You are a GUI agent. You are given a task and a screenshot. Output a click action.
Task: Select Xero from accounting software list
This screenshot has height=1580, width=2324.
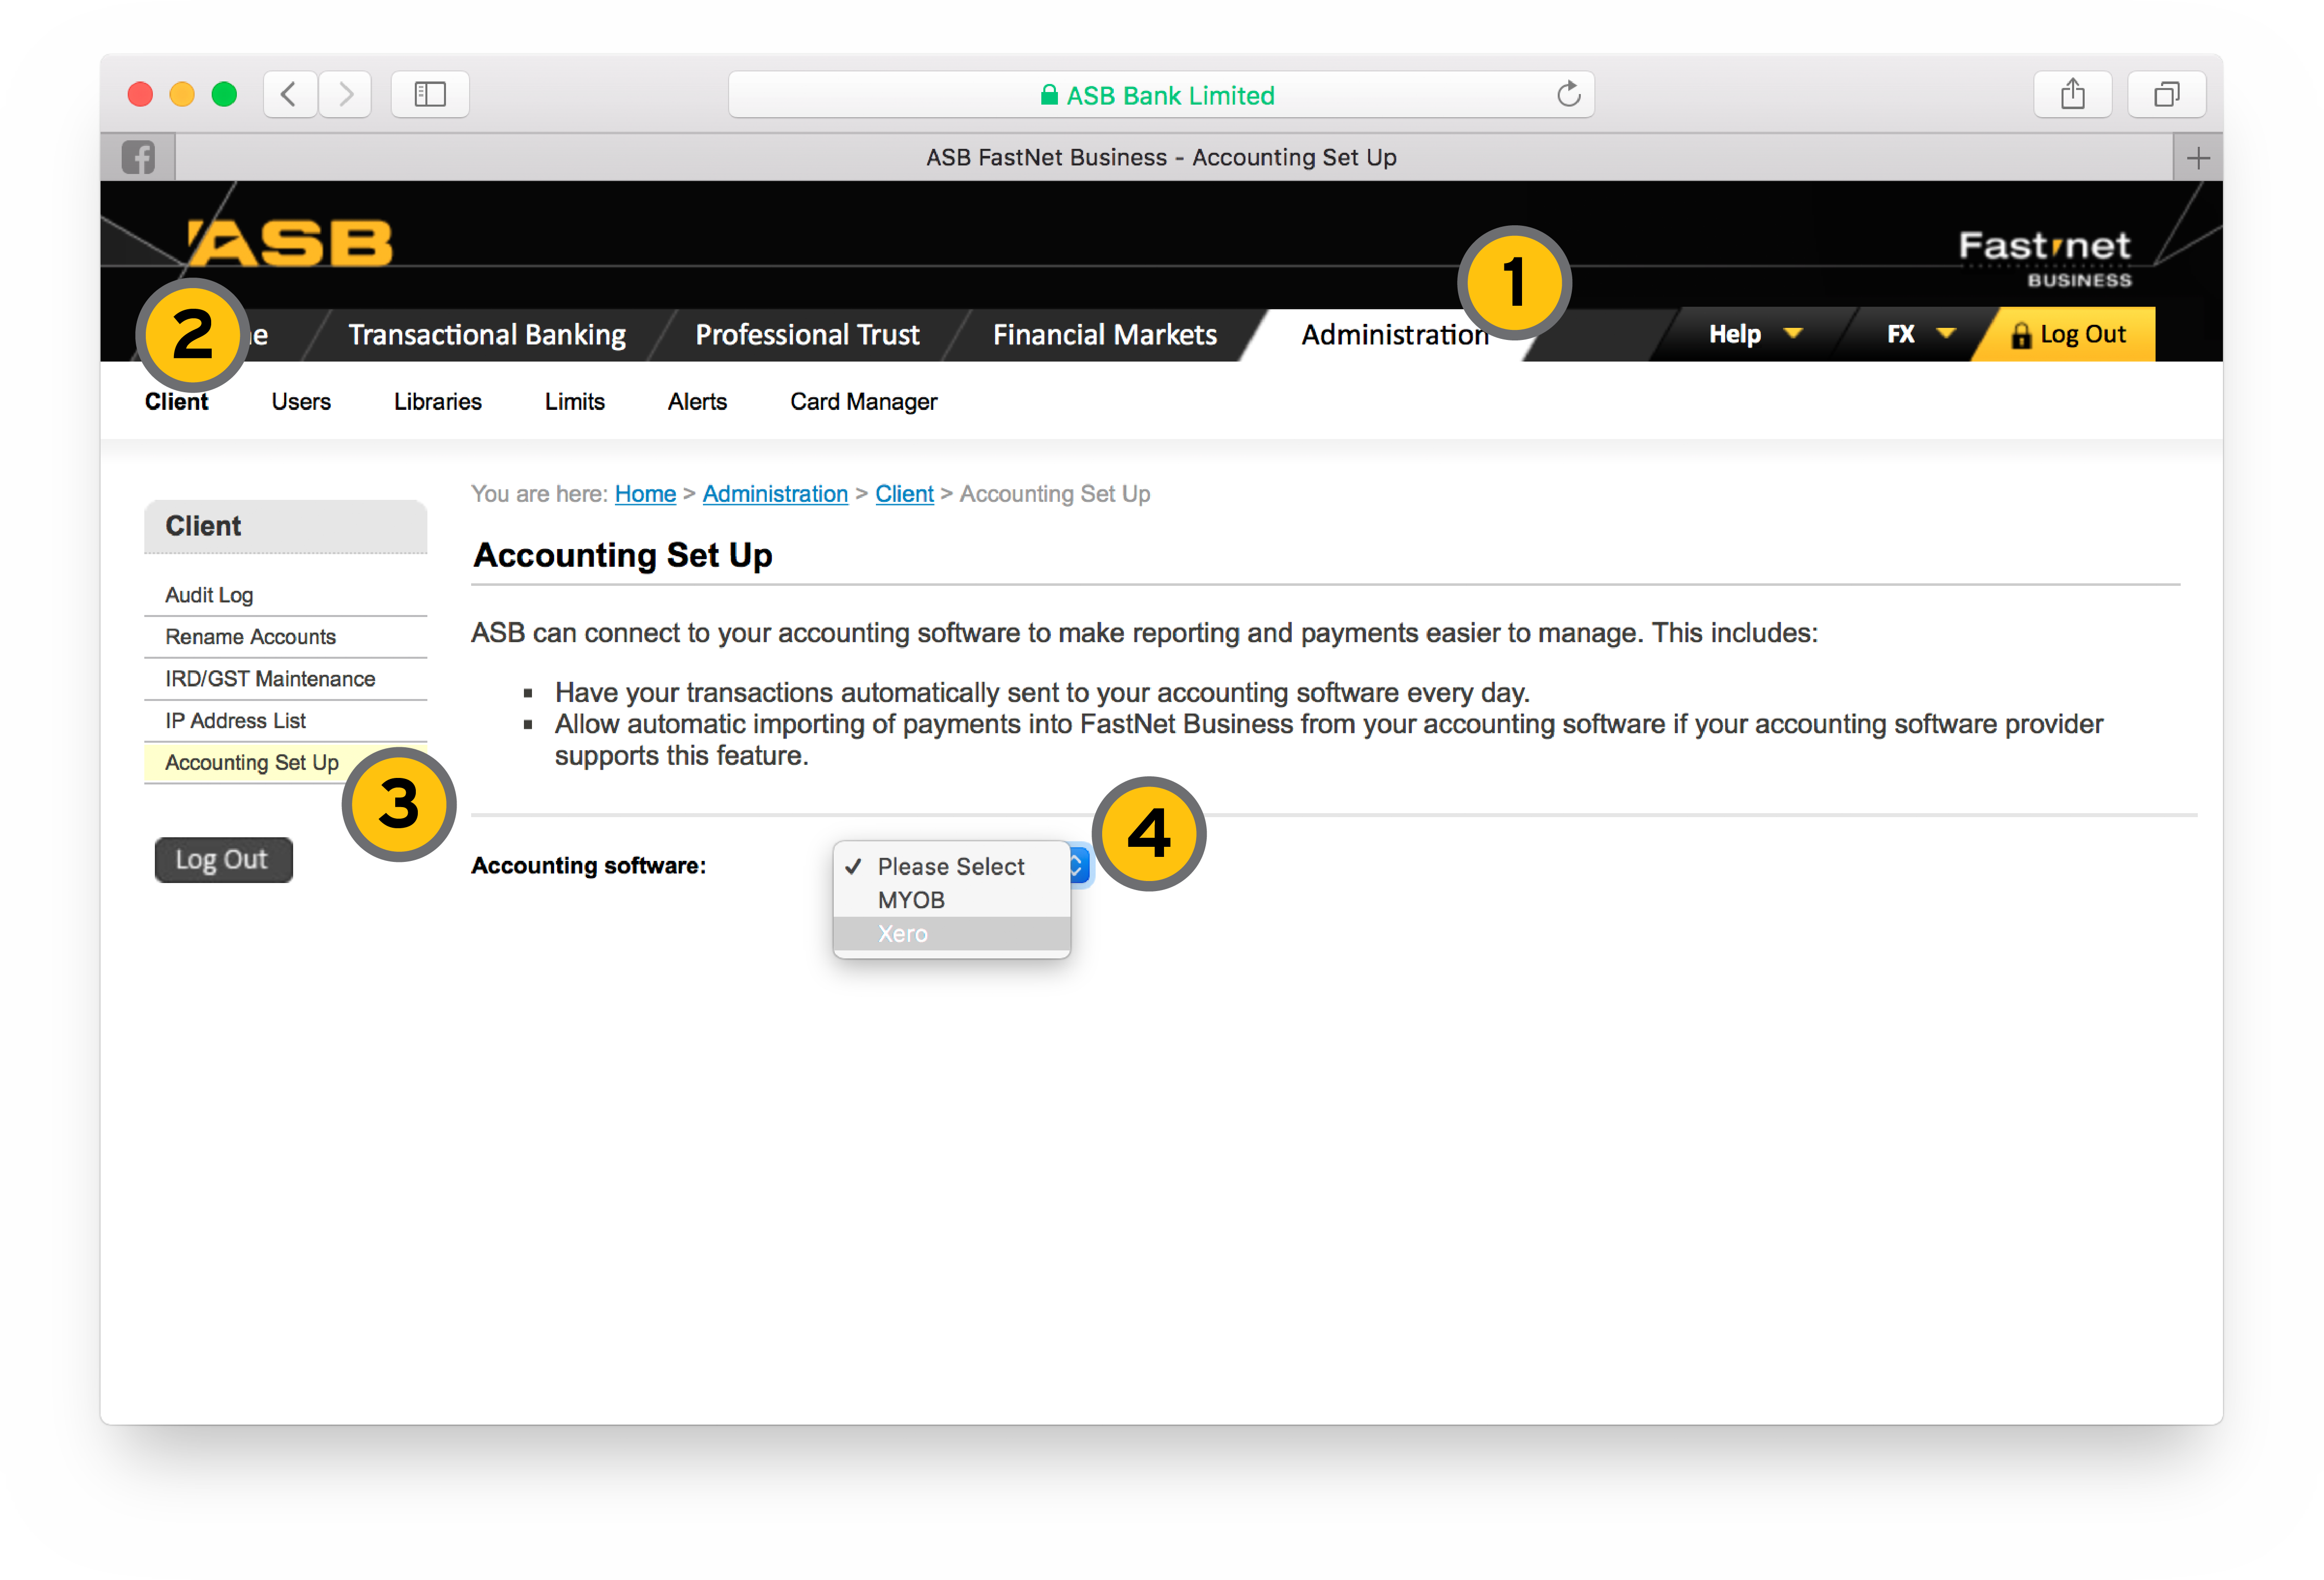(903, 933)
